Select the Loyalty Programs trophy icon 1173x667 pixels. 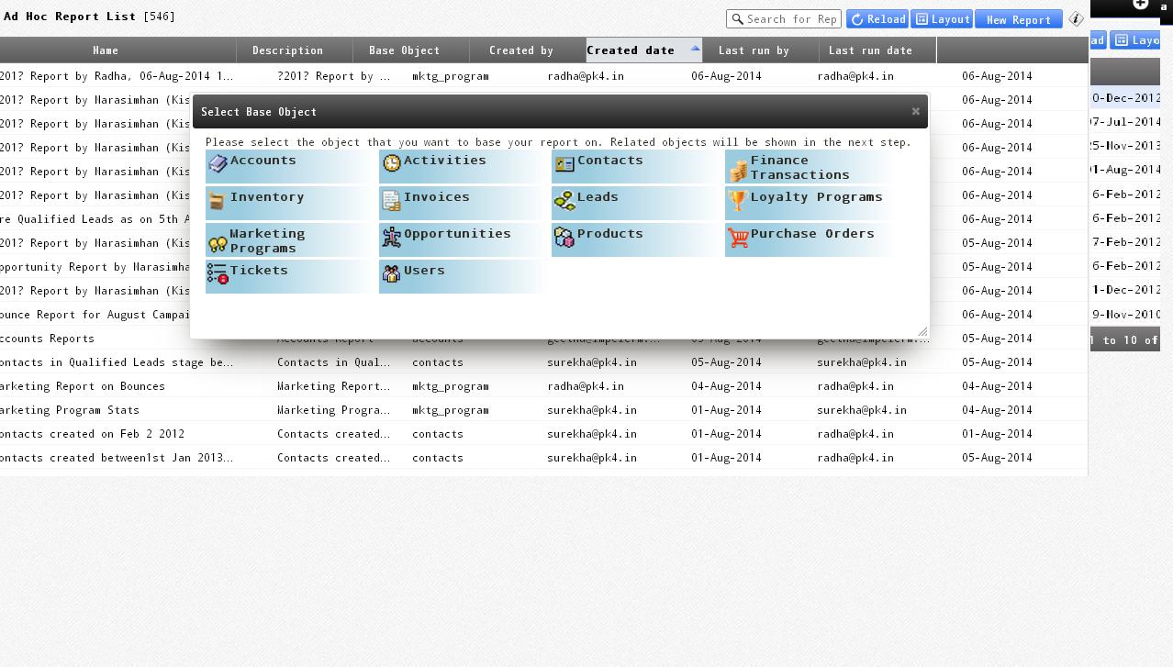tap(737, 200)
